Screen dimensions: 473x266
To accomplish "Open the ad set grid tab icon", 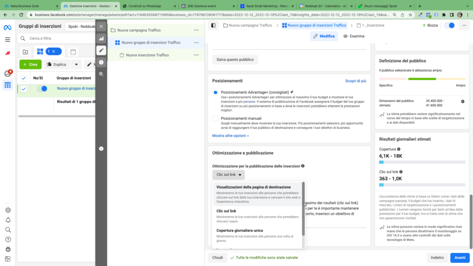I will (40, 51).
